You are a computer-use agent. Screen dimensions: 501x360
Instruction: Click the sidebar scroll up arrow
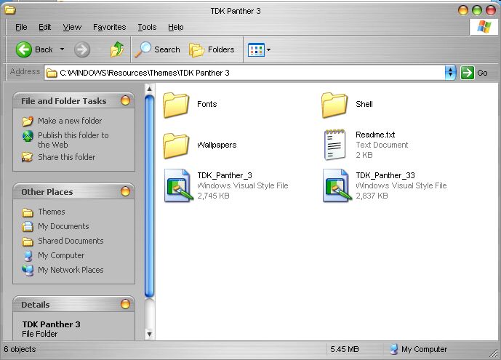(x=149, y=88)
